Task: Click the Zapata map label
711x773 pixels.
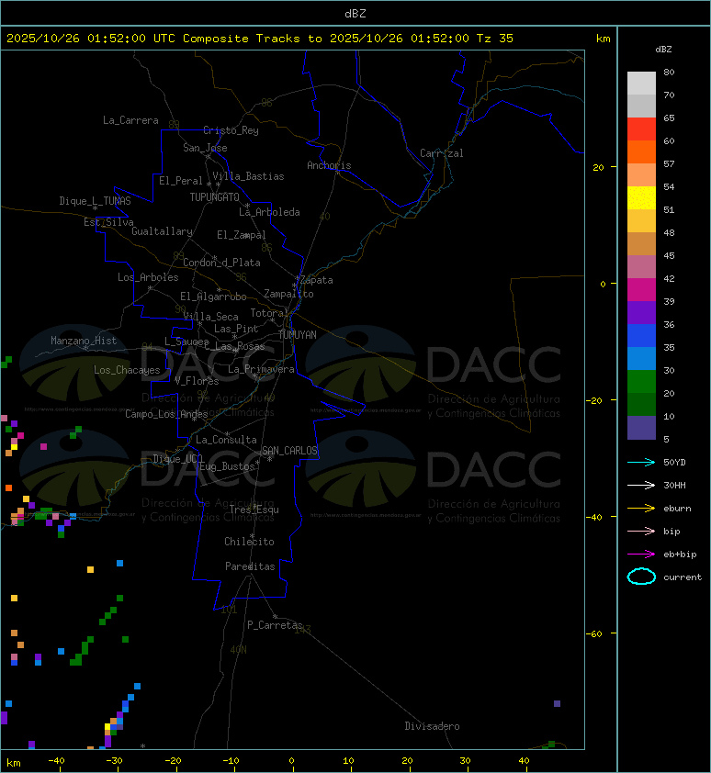Action: 316,280
